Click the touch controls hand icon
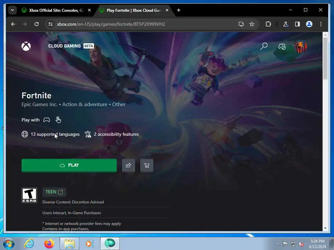This screenshot has height=250, width=334. tap(58, 120)
